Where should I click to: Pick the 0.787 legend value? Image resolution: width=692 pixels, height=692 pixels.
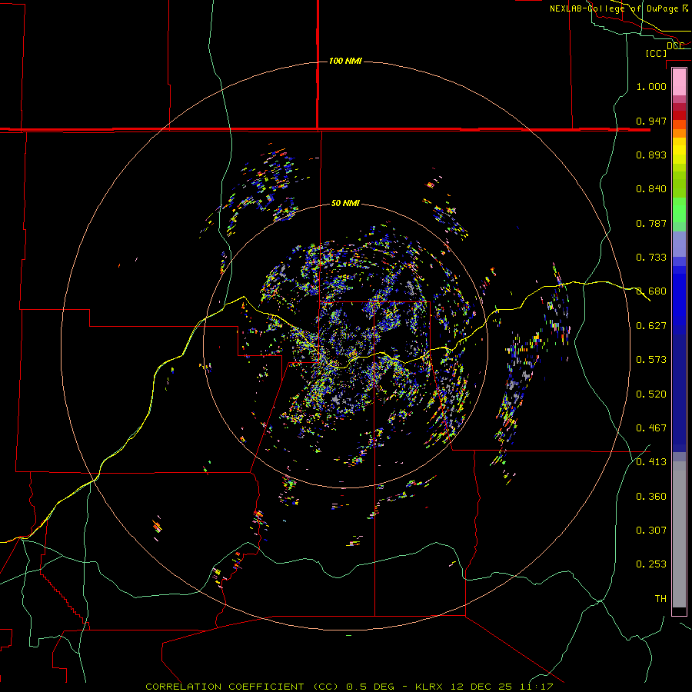point(651,223)
